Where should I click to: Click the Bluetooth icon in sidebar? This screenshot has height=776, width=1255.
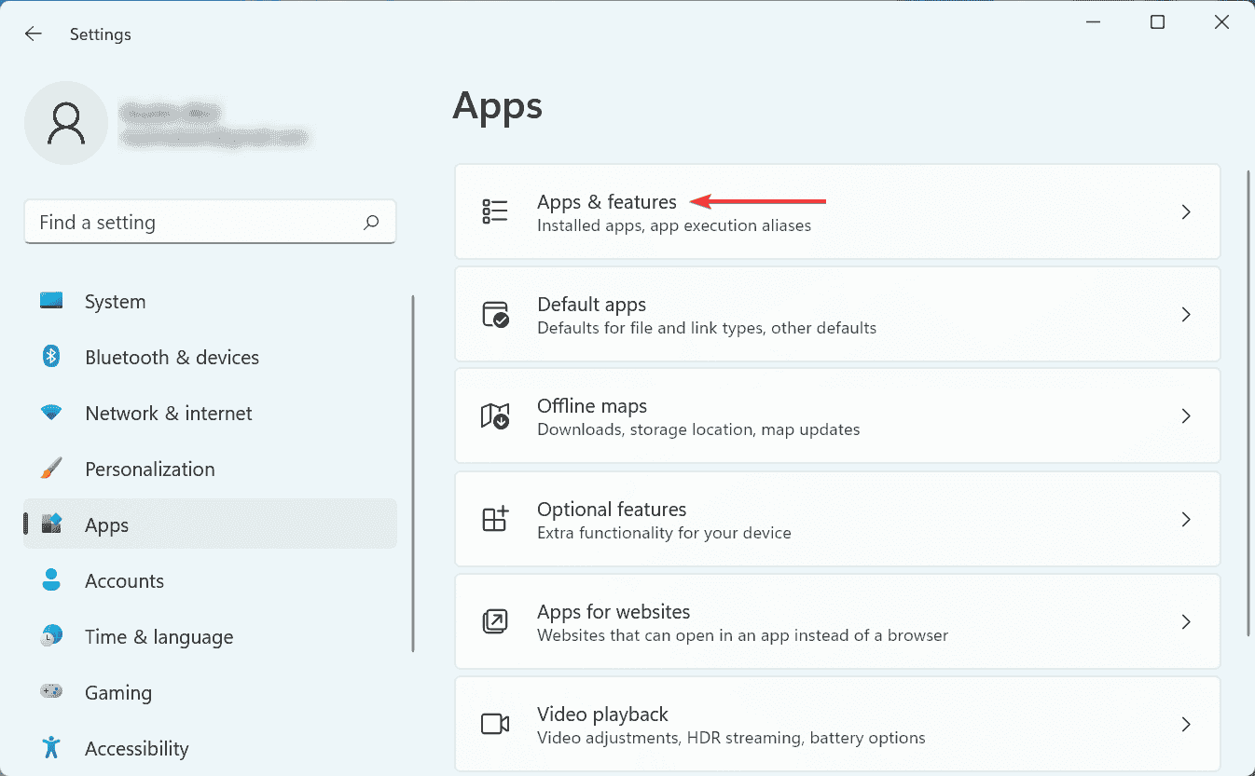click(51, 357)
